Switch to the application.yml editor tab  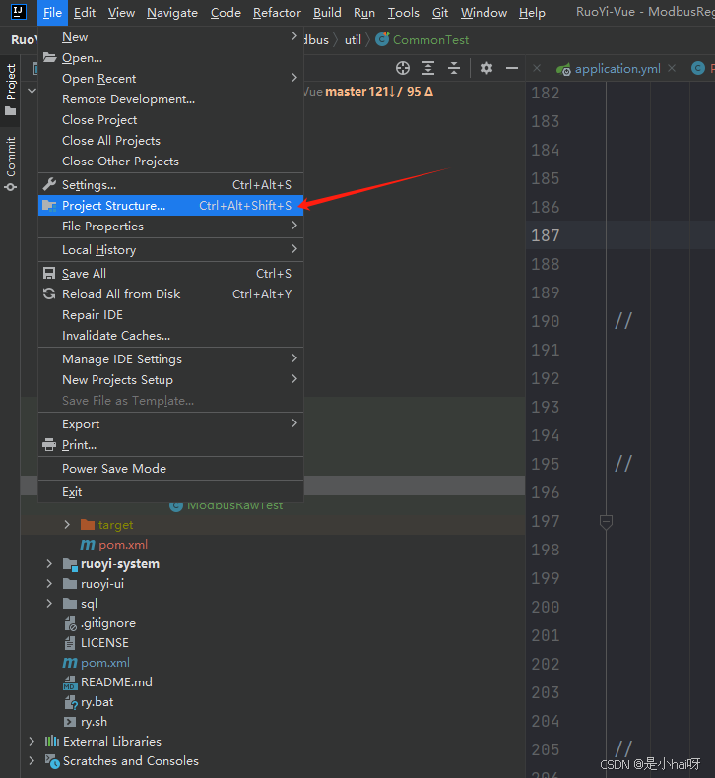point(617,69)
